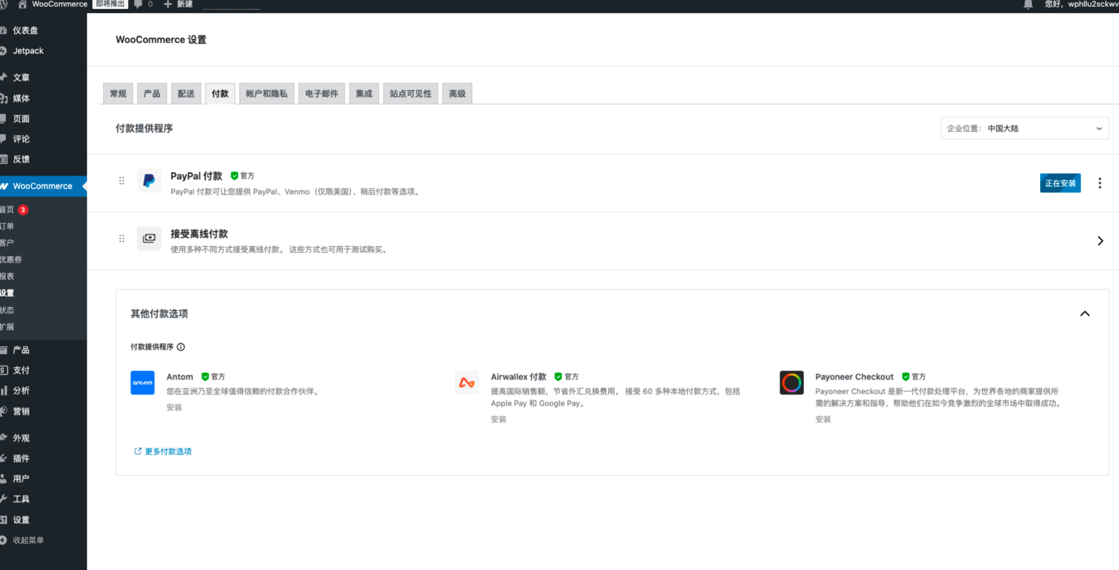Open the 企业位置 country dropdown
1119x570 pixels.
click(1025, 128)
